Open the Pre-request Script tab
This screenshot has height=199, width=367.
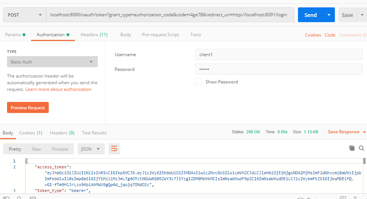pos(160,35)
